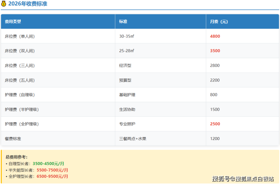Click the 费用类型 column header
This screenshot has width=280, height=185.
point(13,22)
